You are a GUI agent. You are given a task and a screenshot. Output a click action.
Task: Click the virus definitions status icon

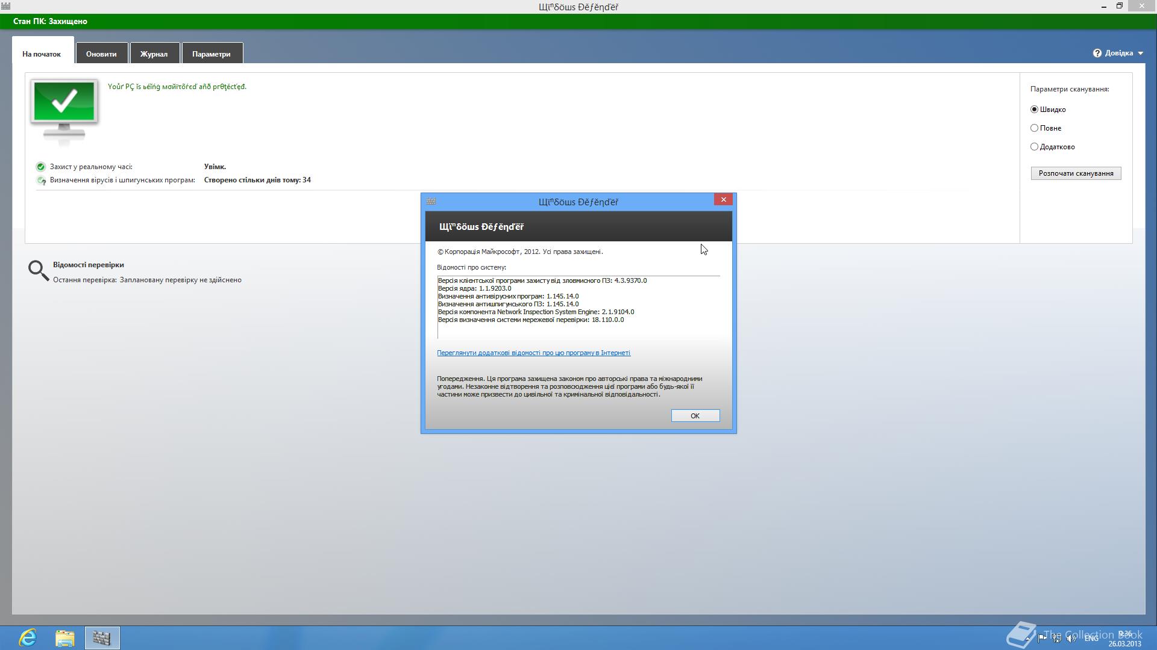(x=41, y=180)
